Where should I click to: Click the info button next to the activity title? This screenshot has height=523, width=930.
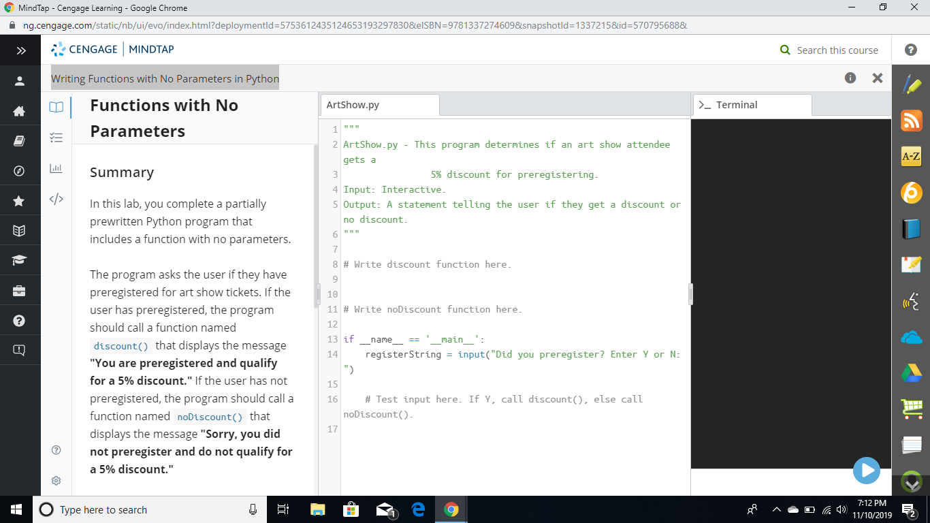(x=850, y=78)
